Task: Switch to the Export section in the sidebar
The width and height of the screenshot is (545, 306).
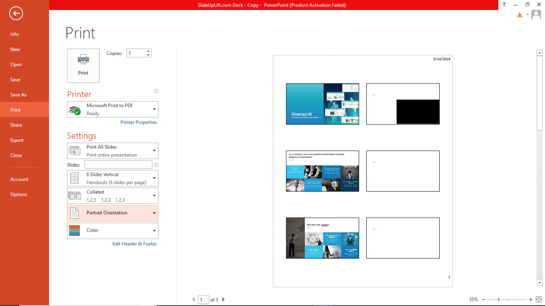Action: coord(17,140)
